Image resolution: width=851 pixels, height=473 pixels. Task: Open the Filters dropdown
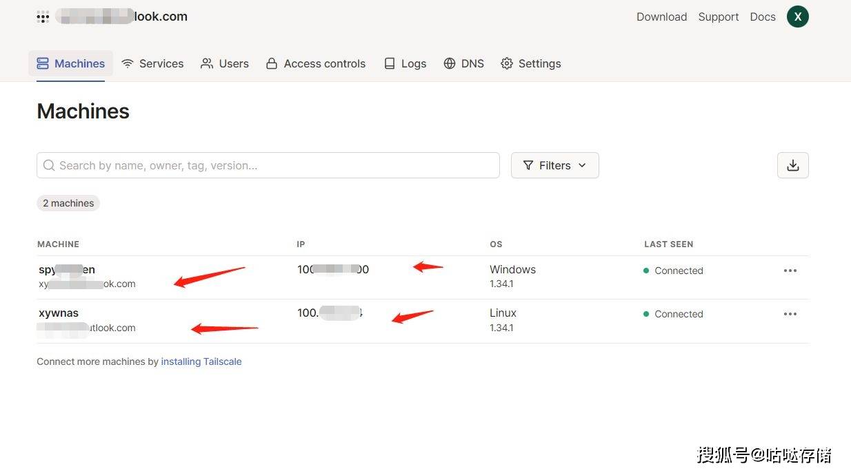pyautogui.click(x=555, y=165)
